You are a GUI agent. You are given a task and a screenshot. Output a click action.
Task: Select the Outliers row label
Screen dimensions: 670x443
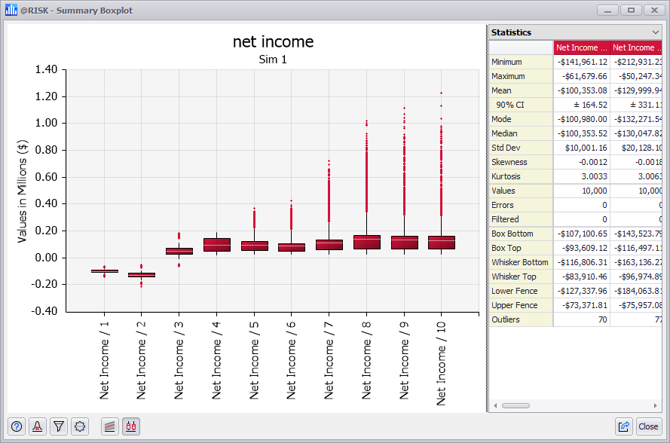(x=506, y=319)
